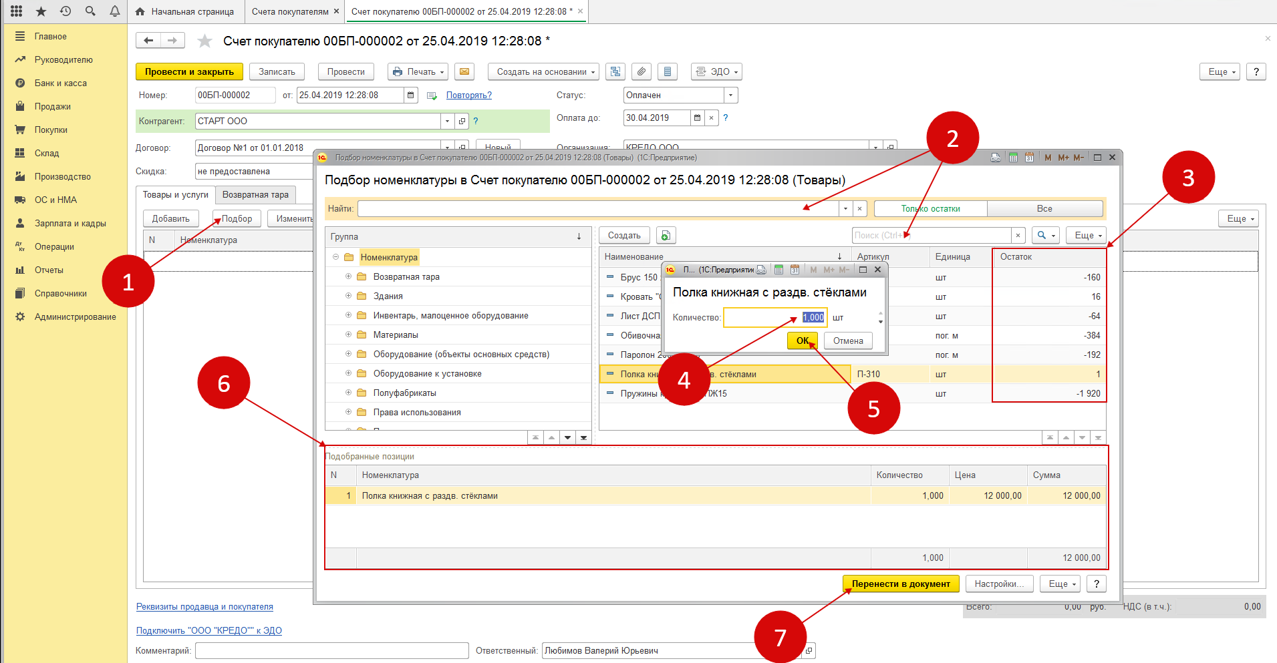Show Только остатки items
The width and height of the screenshot is (1277, 663).
931,209
